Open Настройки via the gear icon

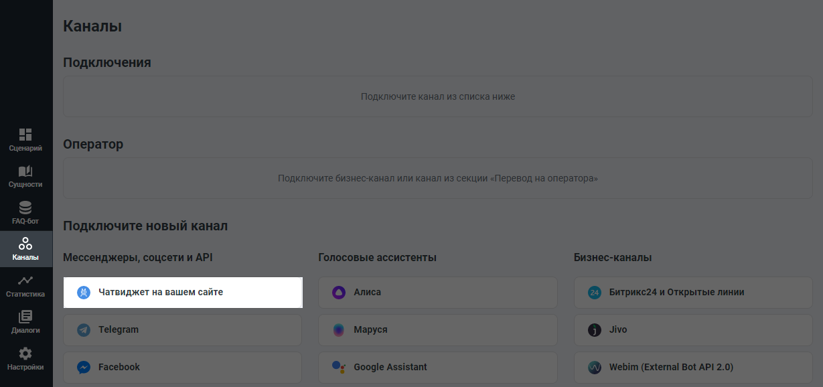pos(25,353)
